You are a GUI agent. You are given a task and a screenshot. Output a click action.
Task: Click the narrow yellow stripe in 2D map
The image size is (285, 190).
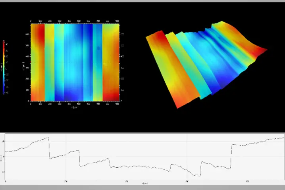[x=49, y=62]
